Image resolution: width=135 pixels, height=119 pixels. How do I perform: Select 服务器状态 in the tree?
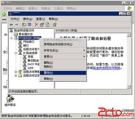(26, 34)
